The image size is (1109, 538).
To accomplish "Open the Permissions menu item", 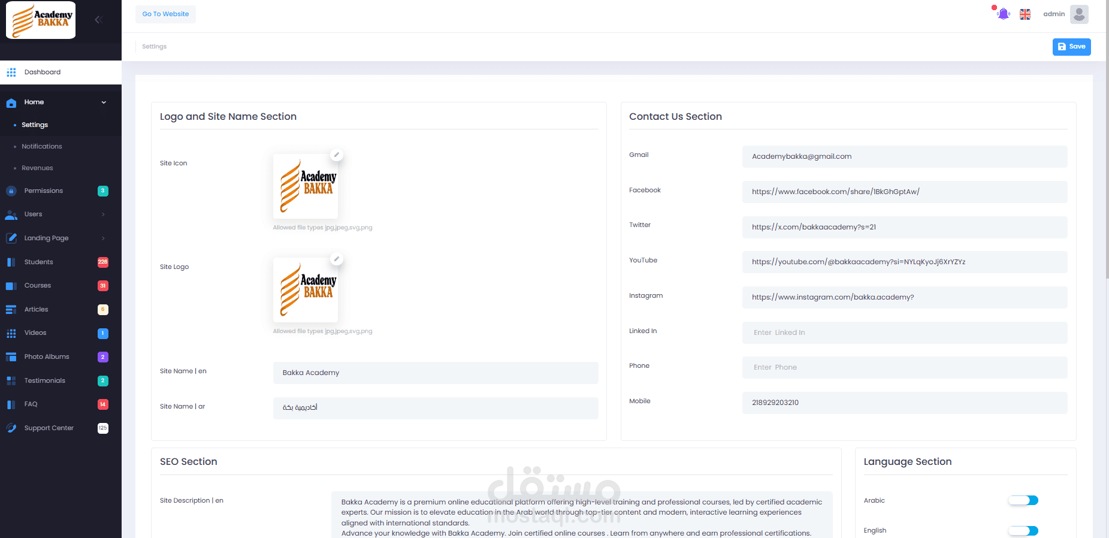I will [x=44, y=191].
